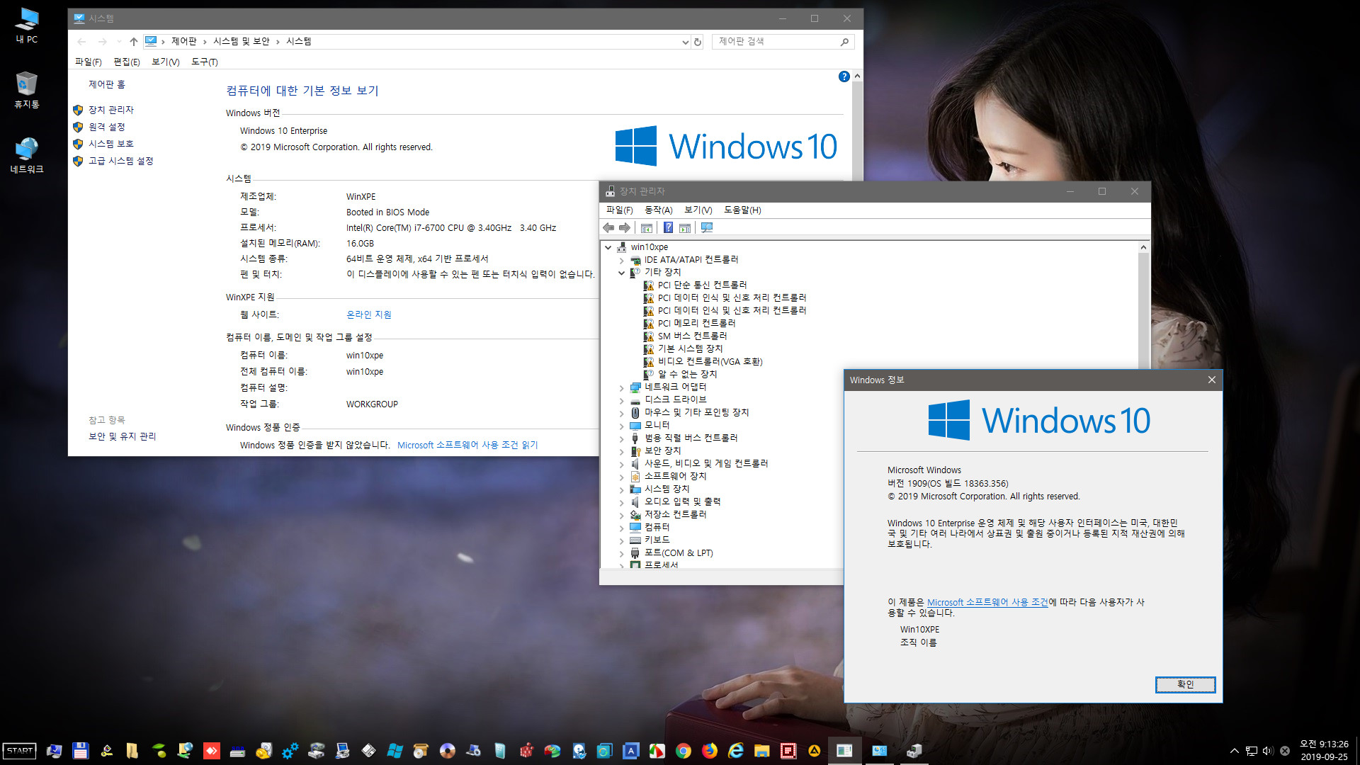The height and width of the screenshot is (765, 1360).
Task: Click 시스템 및 보안 breadcrumb in address bar
Action: click(241, 42)
